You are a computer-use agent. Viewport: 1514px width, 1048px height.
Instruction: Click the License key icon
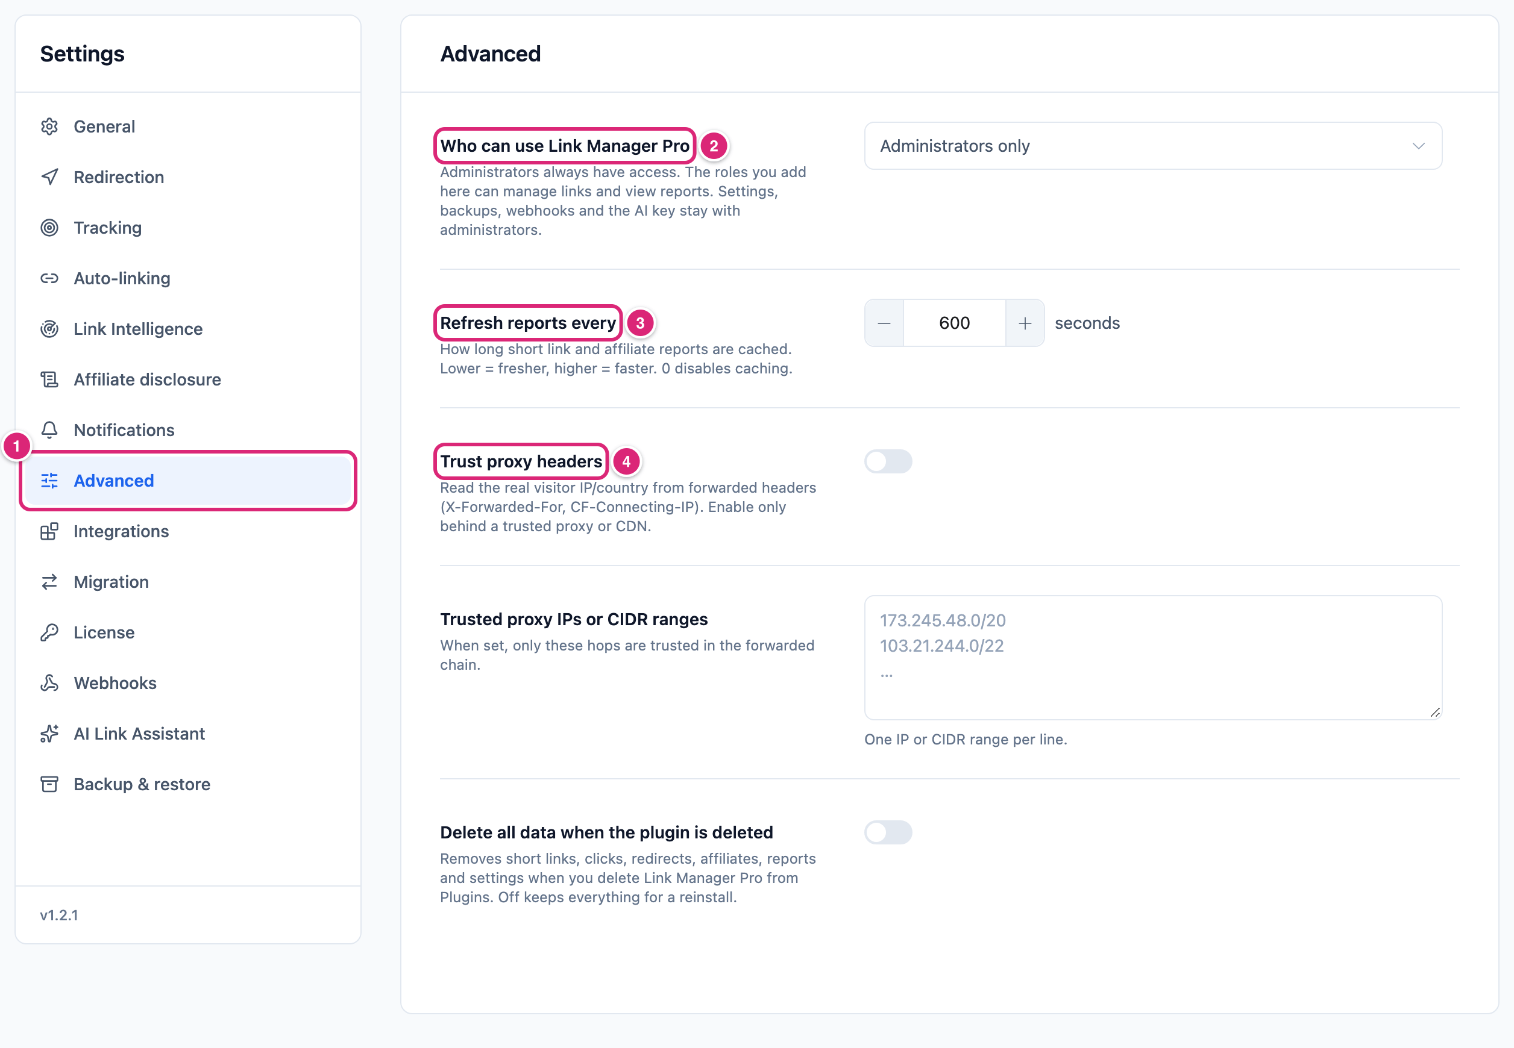[49, 632]
